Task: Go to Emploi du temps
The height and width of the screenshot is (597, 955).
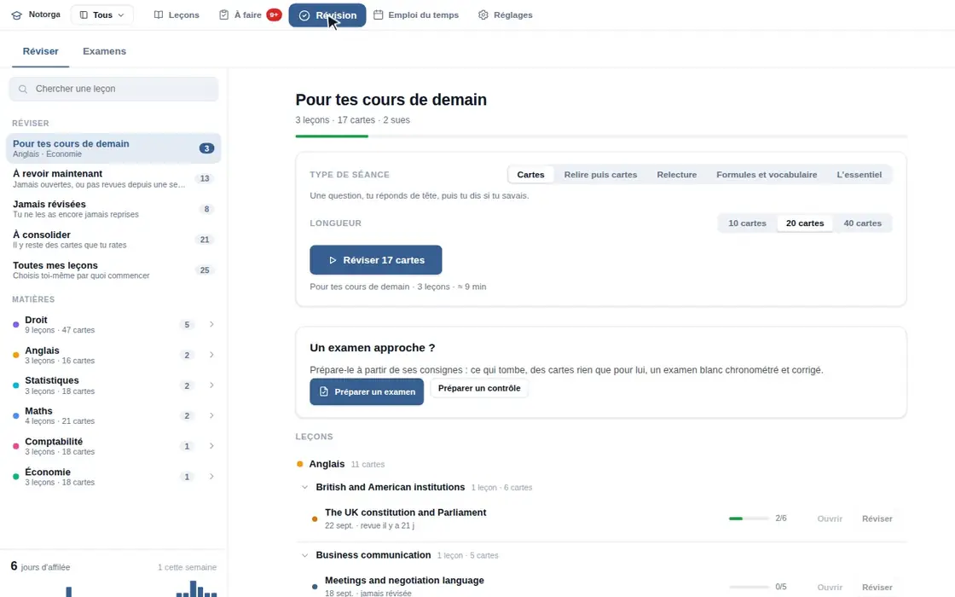Action: point(416,15)
